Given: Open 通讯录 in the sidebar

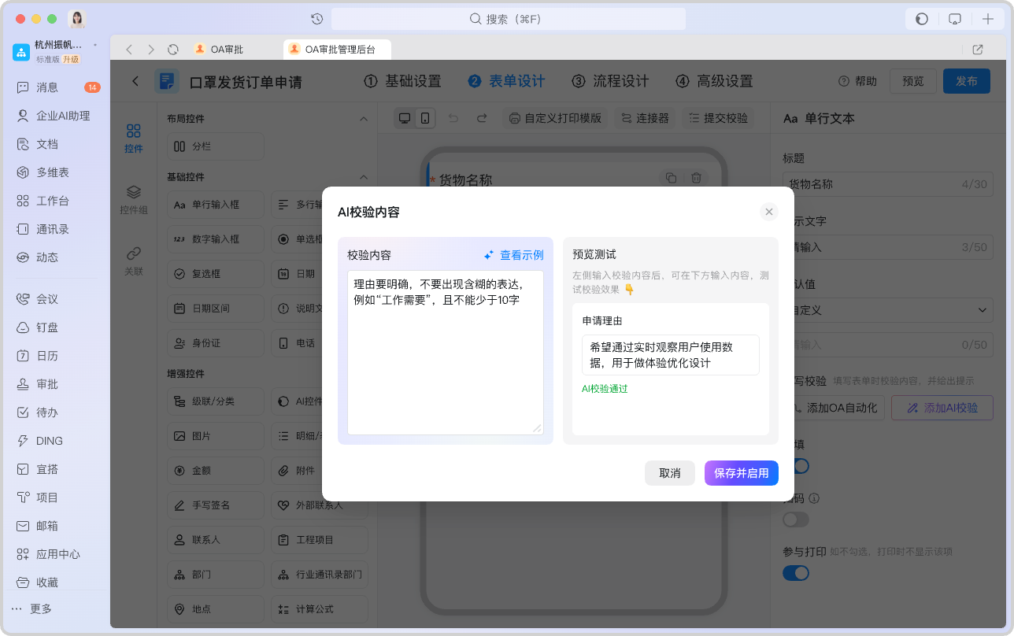Looking at the screenshot, I should 55,229.
